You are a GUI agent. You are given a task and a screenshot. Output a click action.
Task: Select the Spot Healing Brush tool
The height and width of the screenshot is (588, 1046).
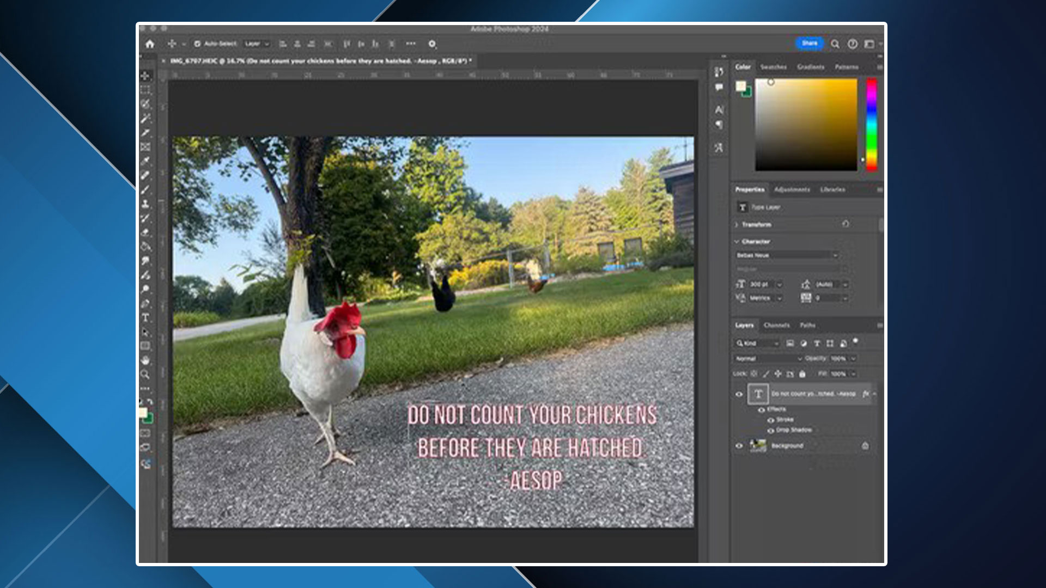[x=145, y=175]
